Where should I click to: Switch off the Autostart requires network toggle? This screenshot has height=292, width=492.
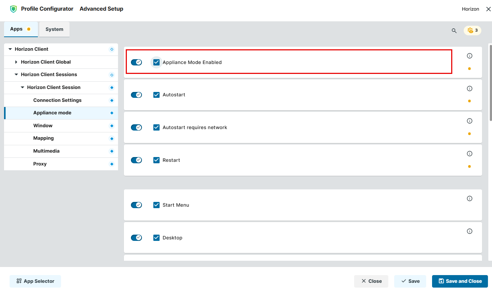point(136,127)
